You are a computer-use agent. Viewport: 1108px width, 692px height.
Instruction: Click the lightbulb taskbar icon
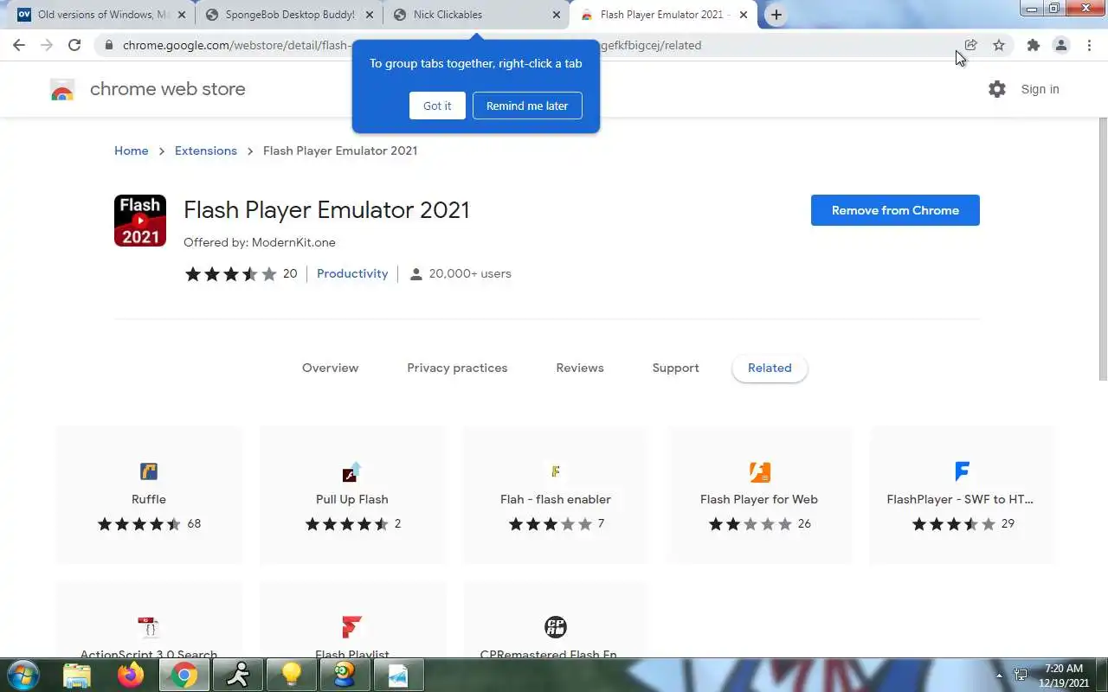click(291, 675)
